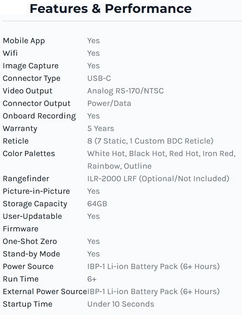Click the 8 (7 Static, 1 Custom BDC Reticle) text
This screenshot has height=315, width=242.
[150, 141]
